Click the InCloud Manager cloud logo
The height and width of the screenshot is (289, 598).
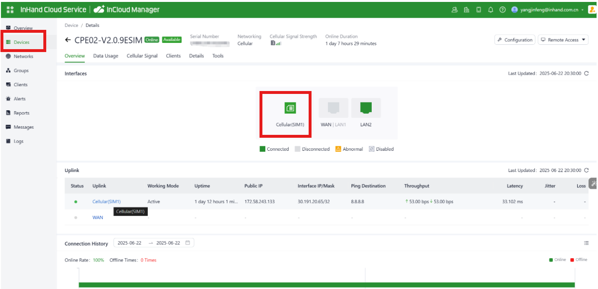[x=99, y=10]
